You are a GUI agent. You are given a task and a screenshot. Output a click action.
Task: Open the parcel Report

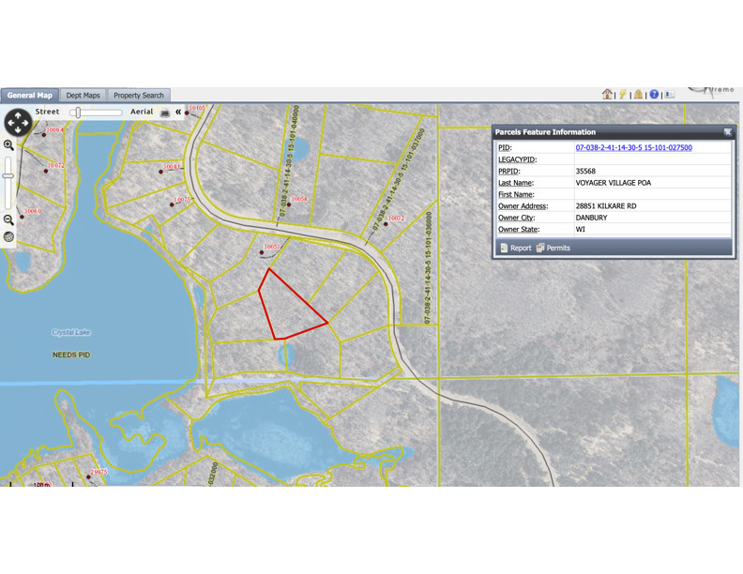(x=516, y=248)
